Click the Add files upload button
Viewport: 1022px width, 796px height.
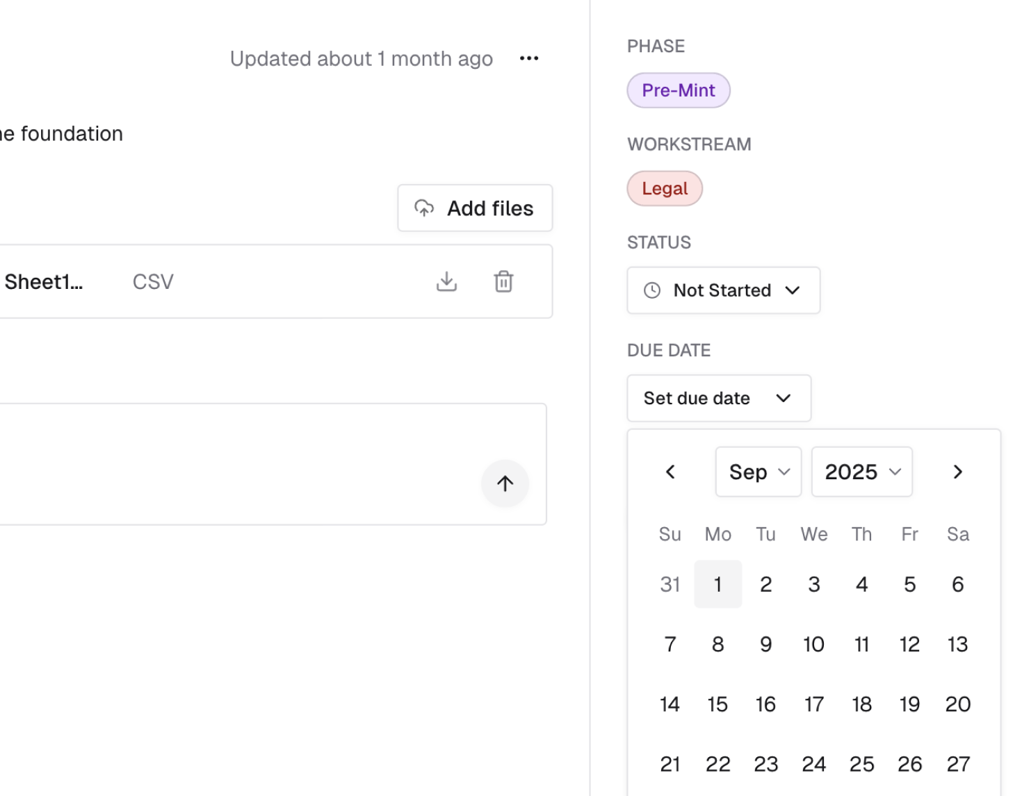475,208
